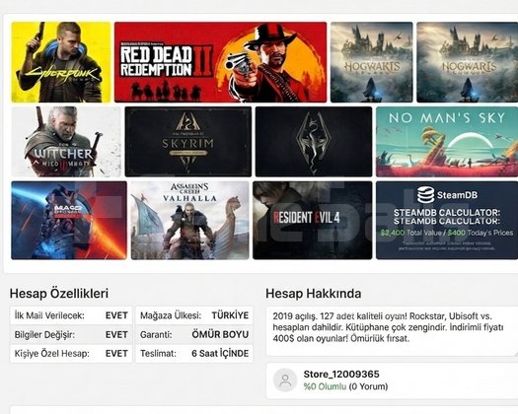Image resolution: width=518 pixels, height=414 pixels.
Task: Select the Mass Effect game thumbnail
Action: 69,220
